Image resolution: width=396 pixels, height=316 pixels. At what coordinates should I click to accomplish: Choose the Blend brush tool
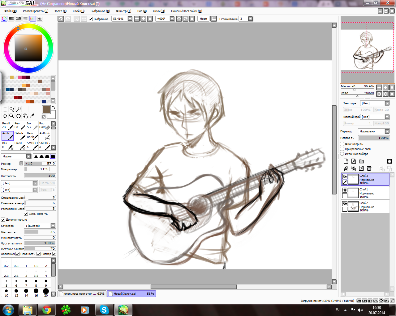click(x=20, y=145)
